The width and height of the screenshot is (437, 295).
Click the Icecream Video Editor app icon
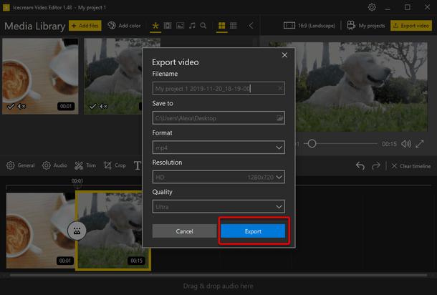[x=6, y=7]
